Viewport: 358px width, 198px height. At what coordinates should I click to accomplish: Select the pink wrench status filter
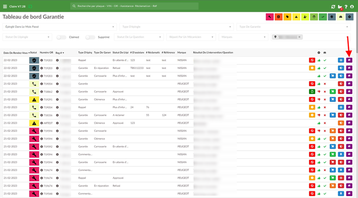coord(269,17)
